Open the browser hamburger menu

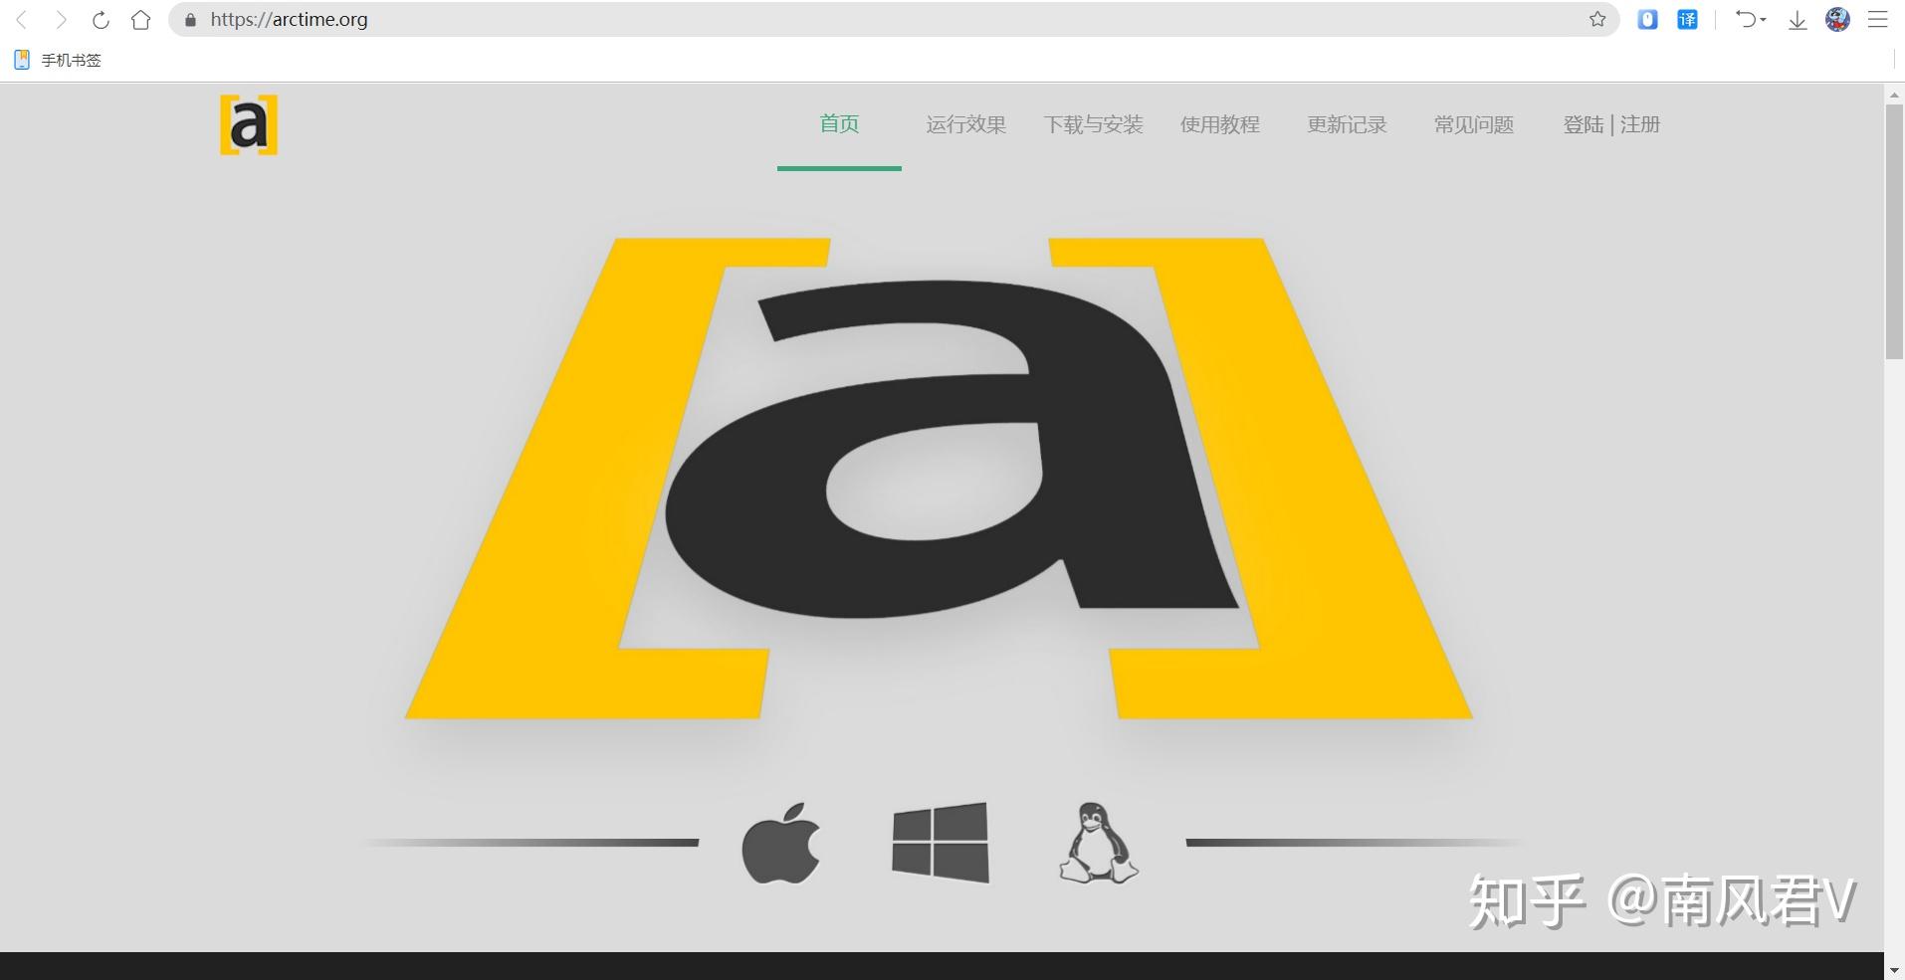1878,20
